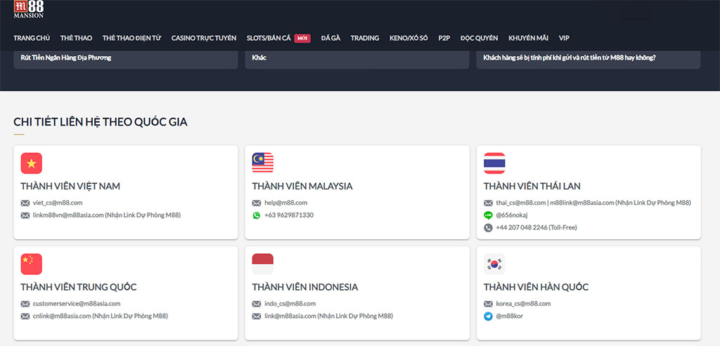
Task: Open the Slots/Bắn Cá menu
Action: tap(268, 38)
